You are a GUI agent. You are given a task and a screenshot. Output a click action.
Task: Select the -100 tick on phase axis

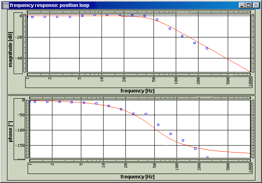[x=20, y=130]
